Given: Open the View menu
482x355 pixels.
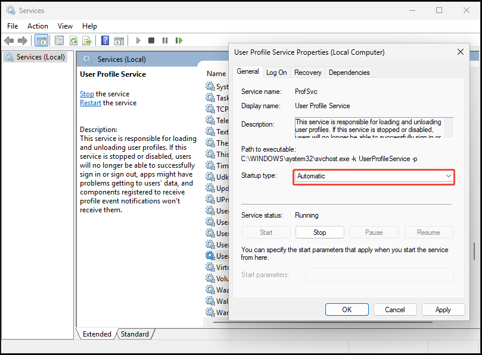Looking at the screenshot, I should [65, 26].
